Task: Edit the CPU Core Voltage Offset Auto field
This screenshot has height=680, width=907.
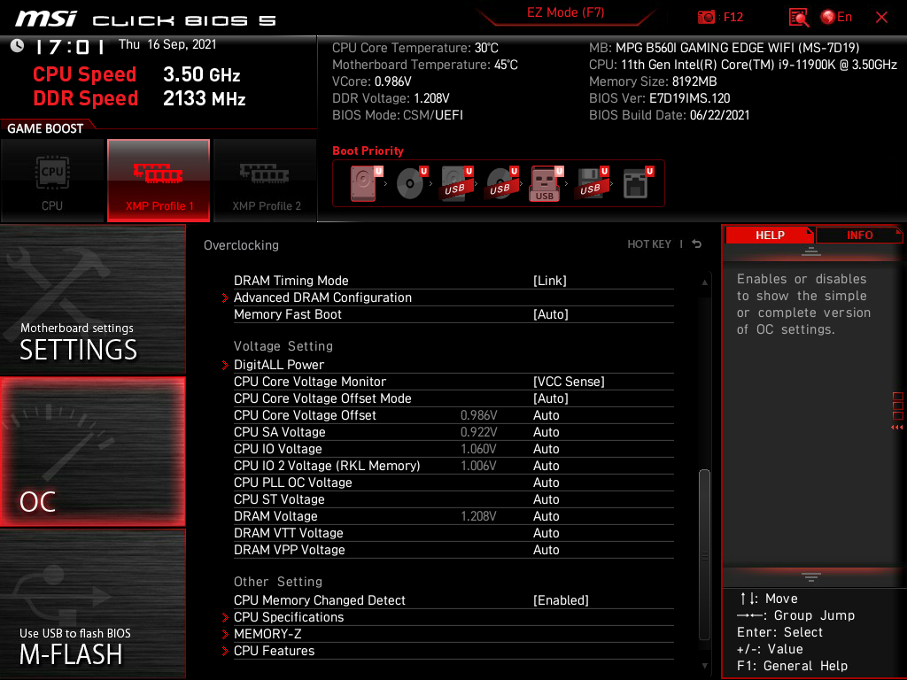Action: pos(546,415)
